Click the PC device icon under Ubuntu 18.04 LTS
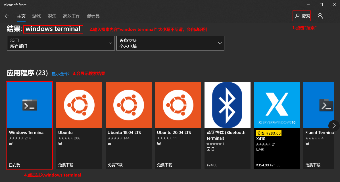Image resolution: width=340 pixels, height=182 pixels. tap(110, 143)
